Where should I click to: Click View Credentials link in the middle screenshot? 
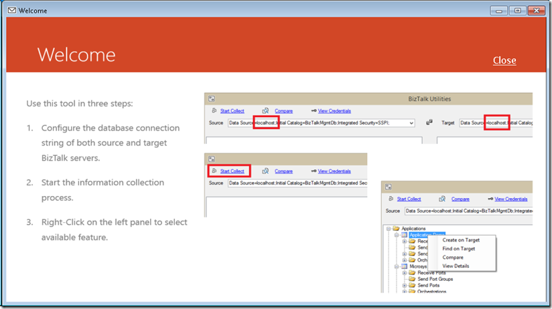334,171
